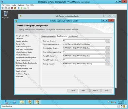Open the Action menu

[8, 5]
